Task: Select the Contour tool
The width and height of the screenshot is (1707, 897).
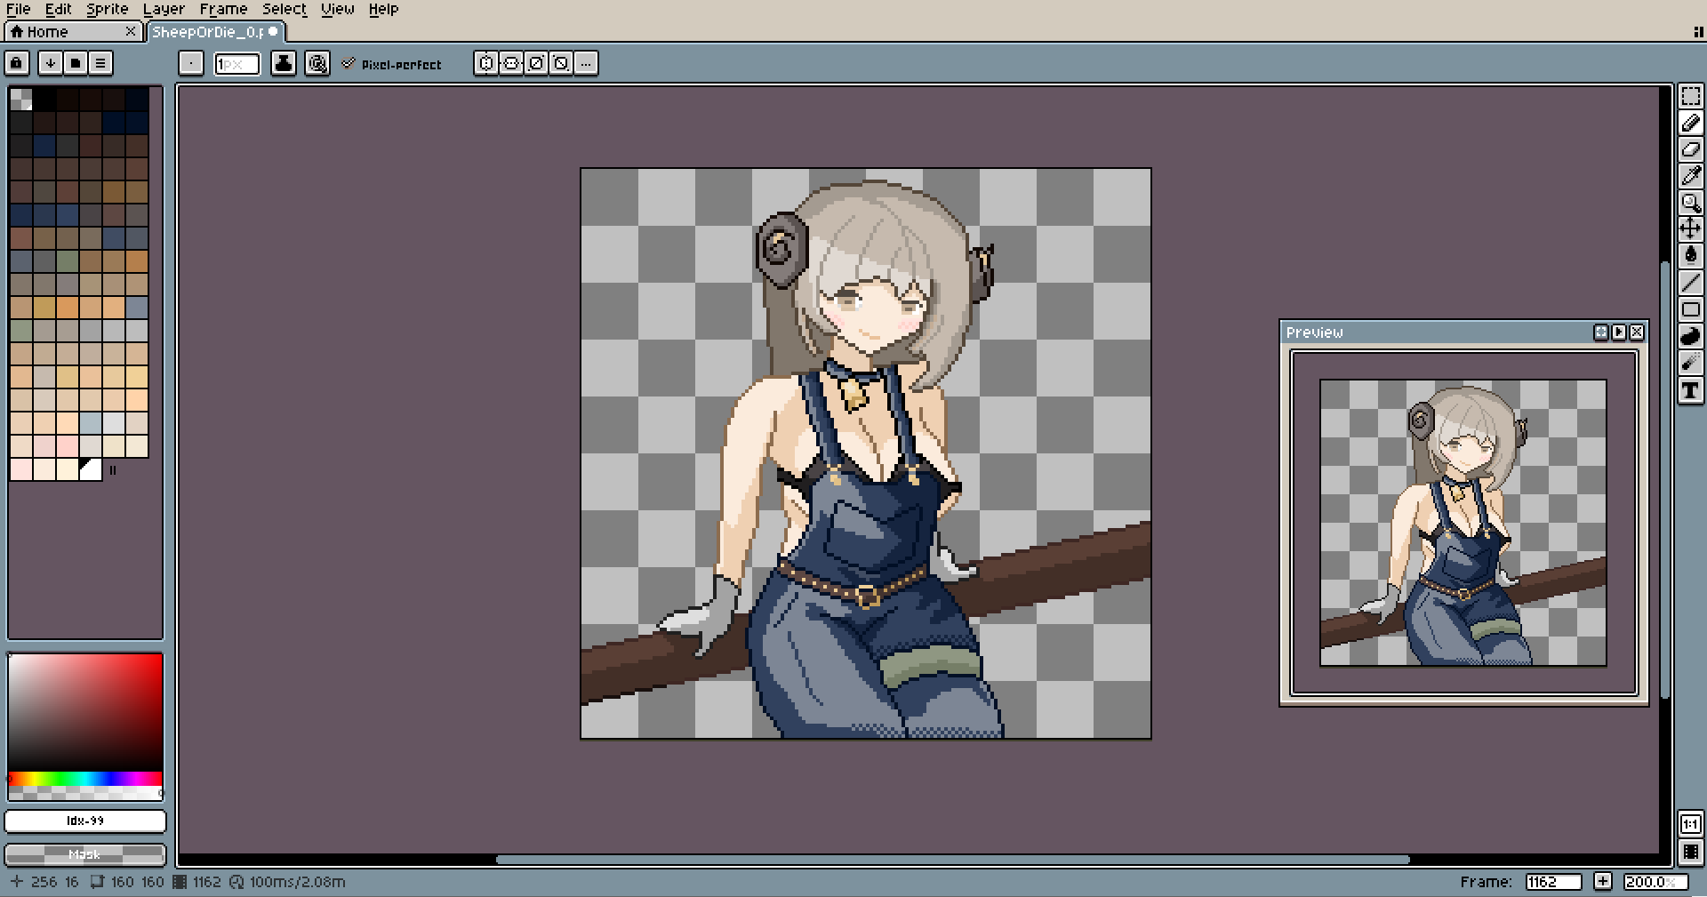Action: 1690,337
